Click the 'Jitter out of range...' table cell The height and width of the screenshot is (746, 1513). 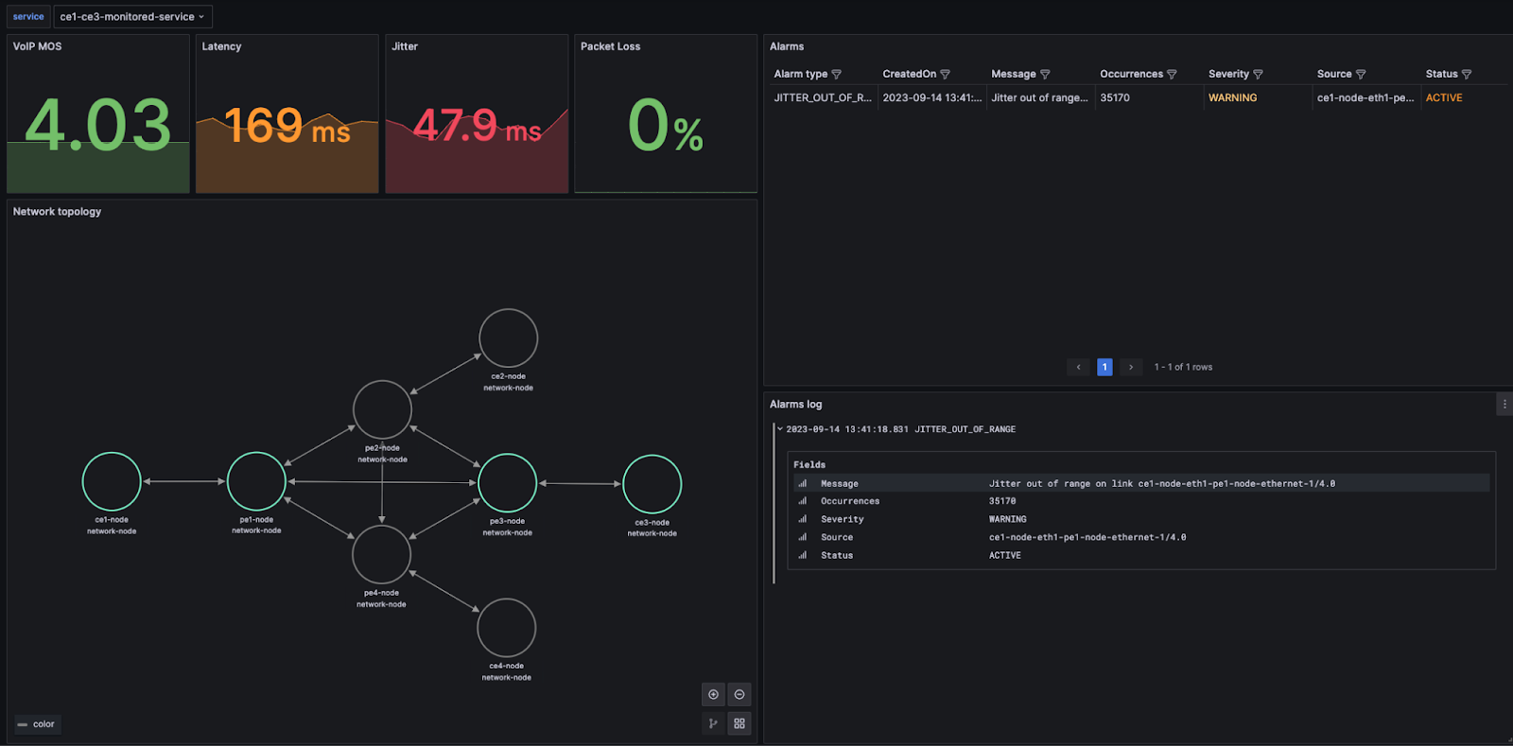click(1039, 97)
